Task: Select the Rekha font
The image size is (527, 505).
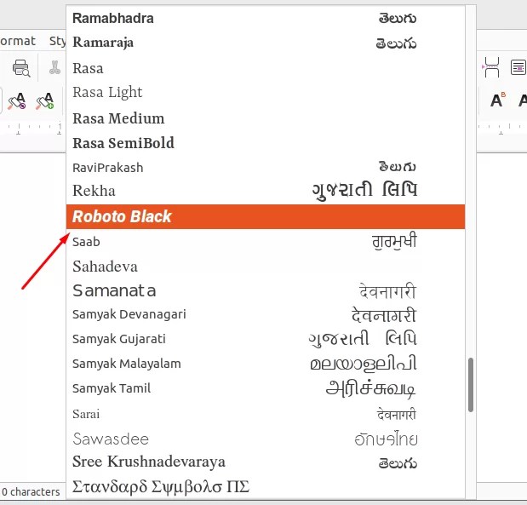Action: 266,191
